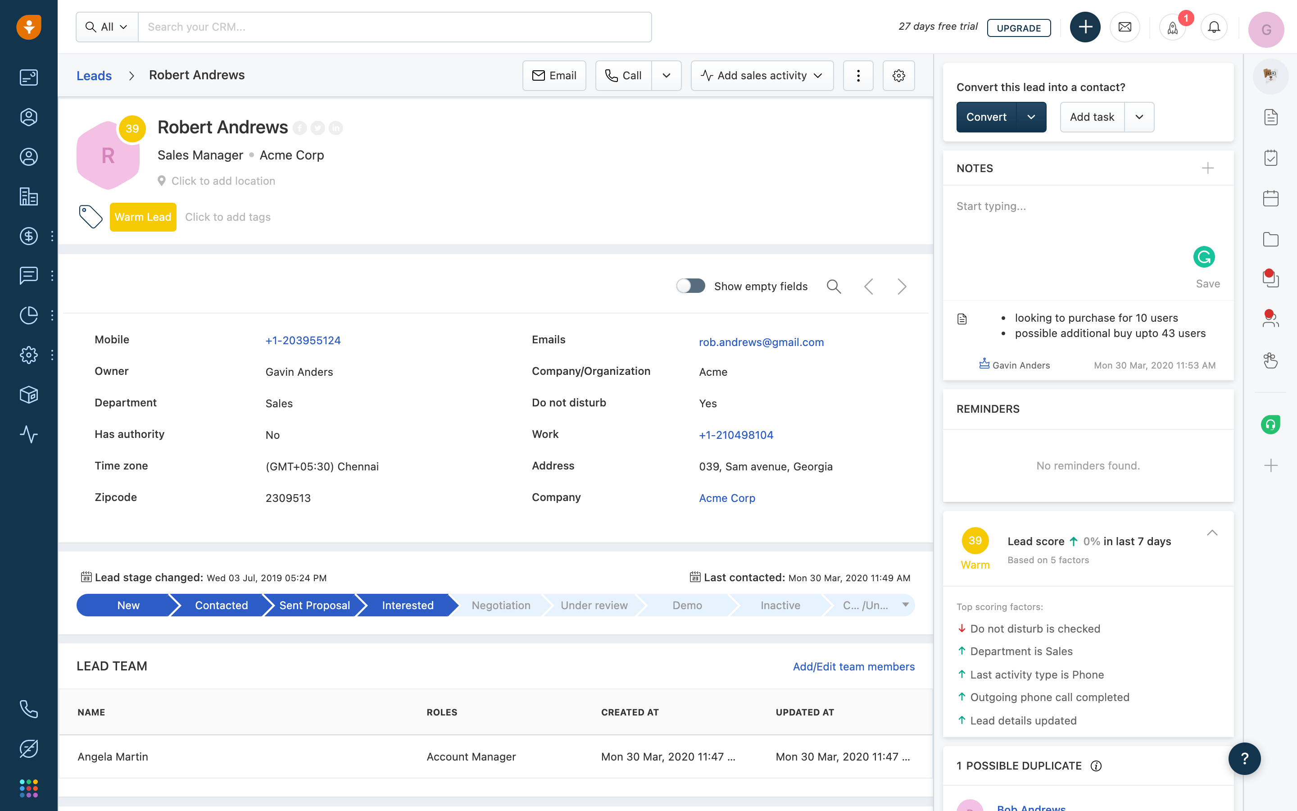Expand the Convert button dropdown arrow

coord(1031,117)
